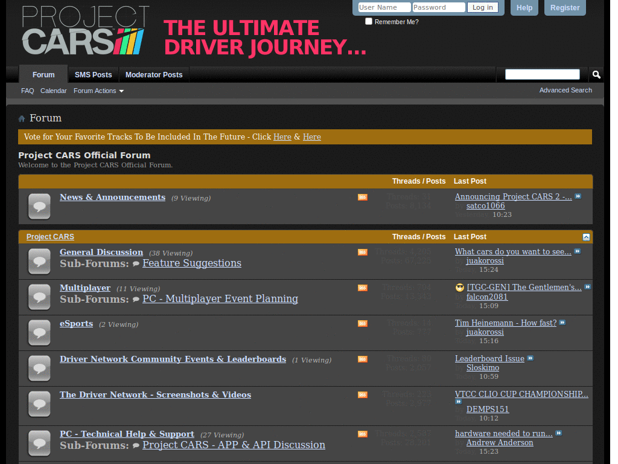Go to last post arrow for hardware needed to run
Screen dimensions: 618x464
pyautogui.click(x=558, y=433)
